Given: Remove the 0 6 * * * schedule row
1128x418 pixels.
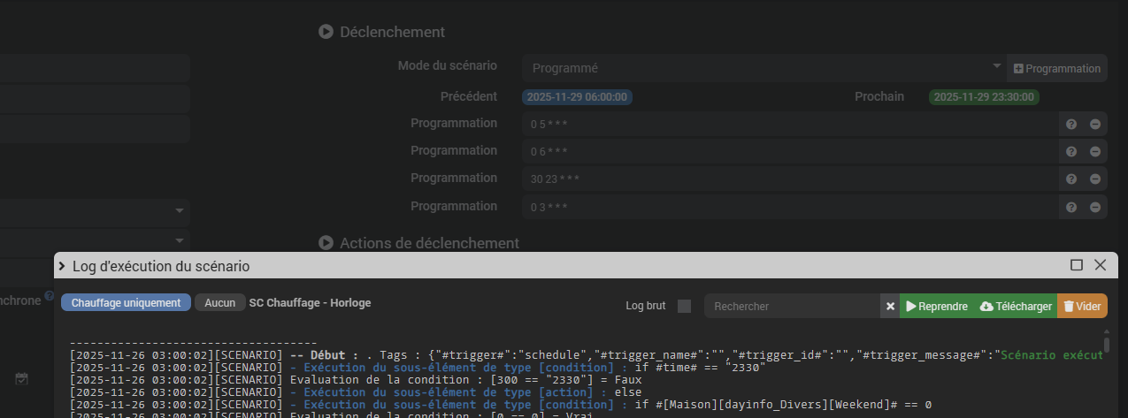Looking at the screenshot, I should pos(1095,152).
